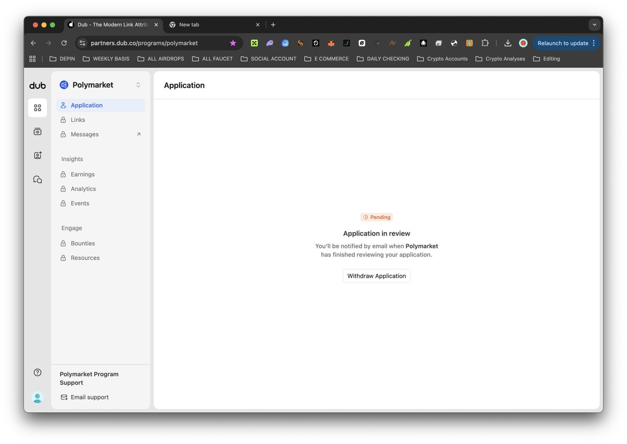Open the Extensions puzzle piece icon
Screen dimensions: 627x444
pos(485,43)
